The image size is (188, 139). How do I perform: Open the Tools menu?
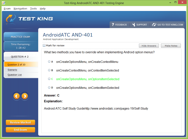33,9
